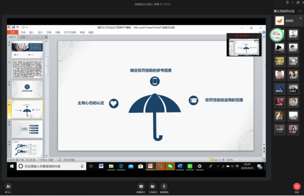This screenshot has width=304, height=196.
Task: Select slide 8 thumbnail in panel
Action: 27,129
